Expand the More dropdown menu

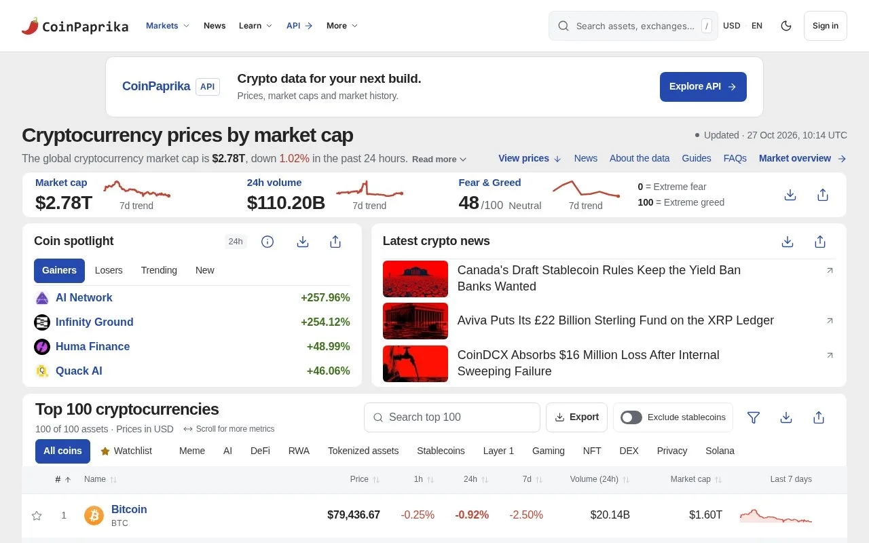(x=342, y=26)
